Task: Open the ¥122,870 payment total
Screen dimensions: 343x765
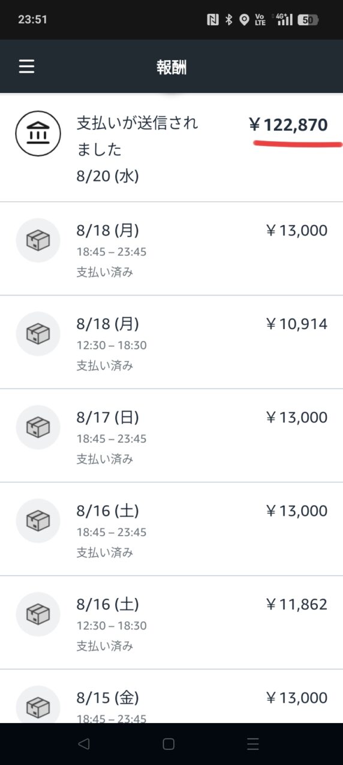Action: click(288, 125)
